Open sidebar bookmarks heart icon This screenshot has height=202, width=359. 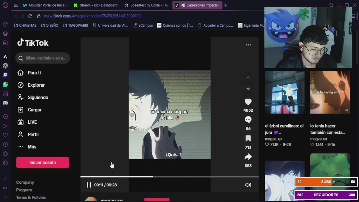[x=5, y=135]
